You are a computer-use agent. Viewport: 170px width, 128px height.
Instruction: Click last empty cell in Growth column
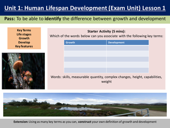click(x=85, y=70)
